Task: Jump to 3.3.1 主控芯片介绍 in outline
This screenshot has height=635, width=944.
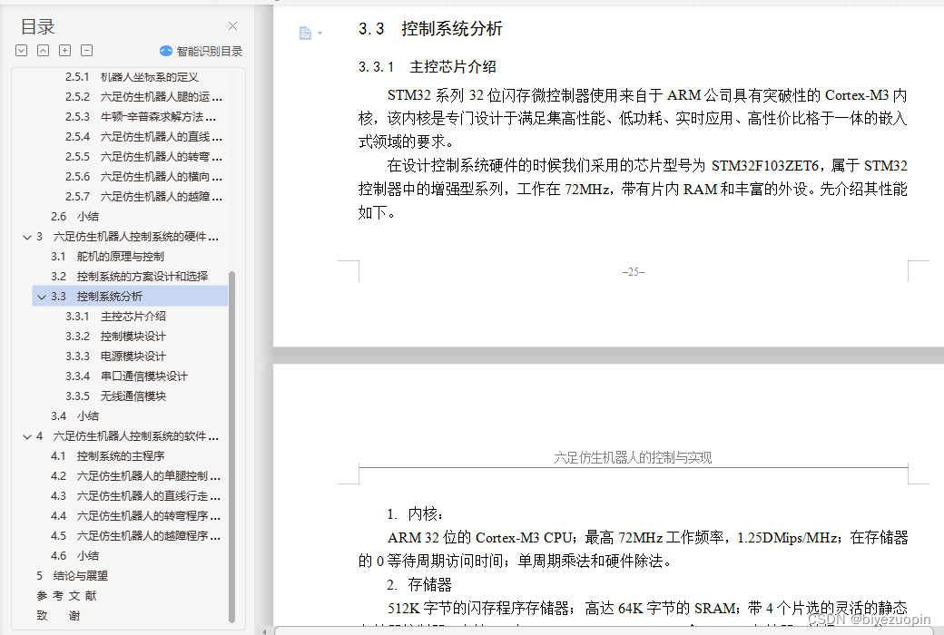Action: coord(115,316)
